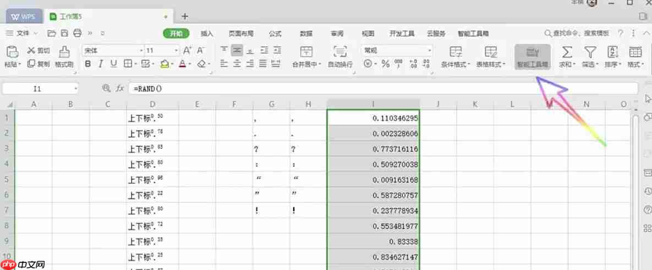The width and height of the screenshot is (652, 270).
Task: Click the Increase Decimal icon
Action: 413,64
